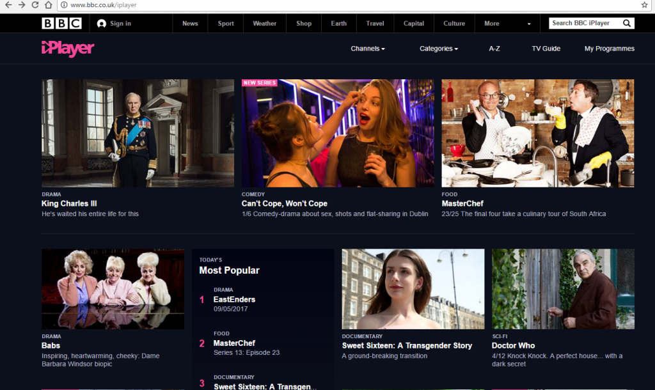This screenshot has width=655, height=390.
Task: Click the text "A ground-breaking transition"
Action: 384,355
